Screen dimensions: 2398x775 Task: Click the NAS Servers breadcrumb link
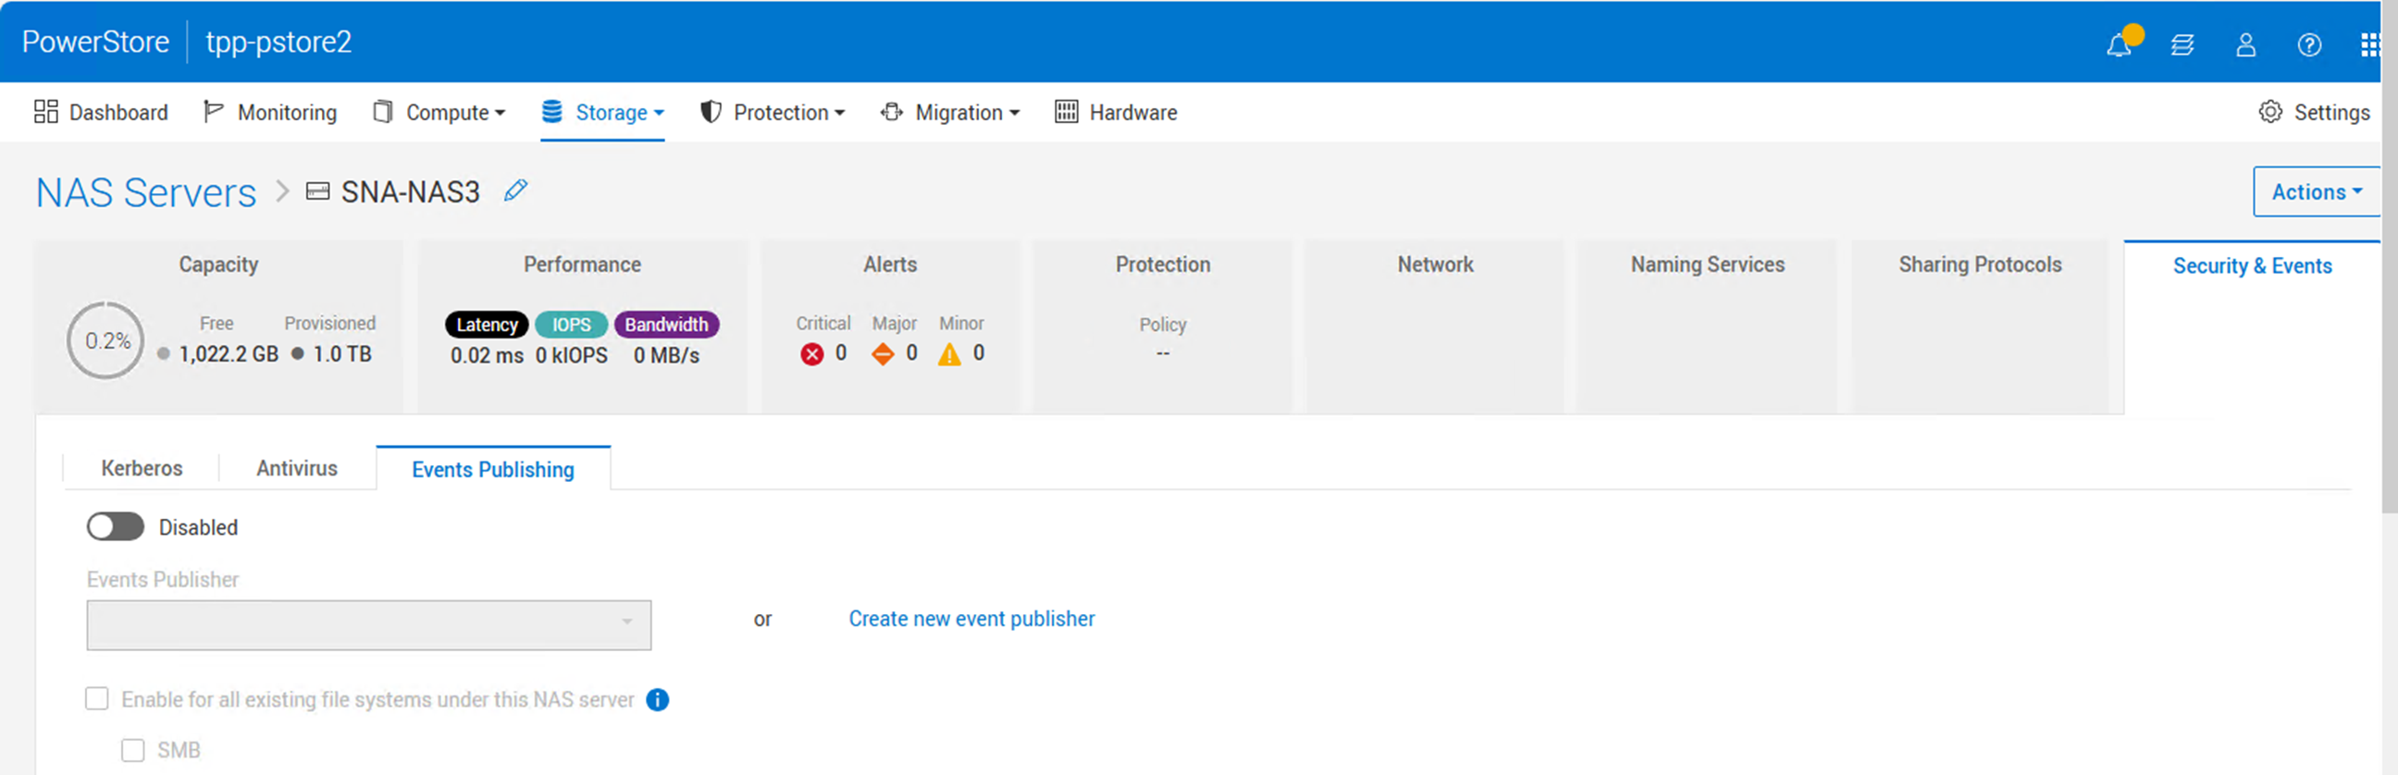tap(146, 192)
